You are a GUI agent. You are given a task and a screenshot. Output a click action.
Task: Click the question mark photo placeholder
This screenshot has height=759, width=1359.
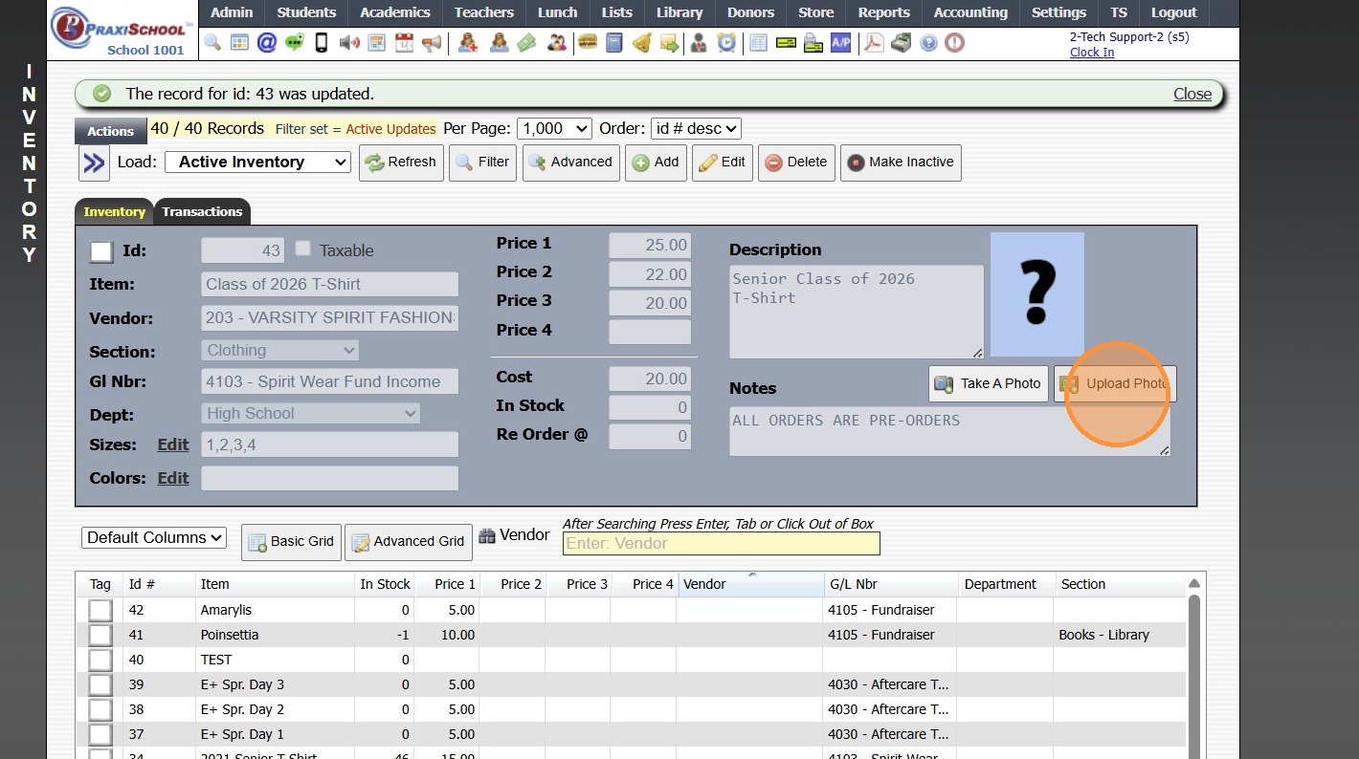pyautogui.click(x=1037, y=294)
